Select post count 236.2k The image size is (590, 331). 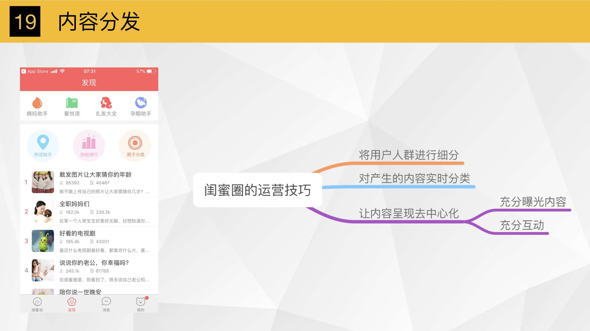[103, 212]
